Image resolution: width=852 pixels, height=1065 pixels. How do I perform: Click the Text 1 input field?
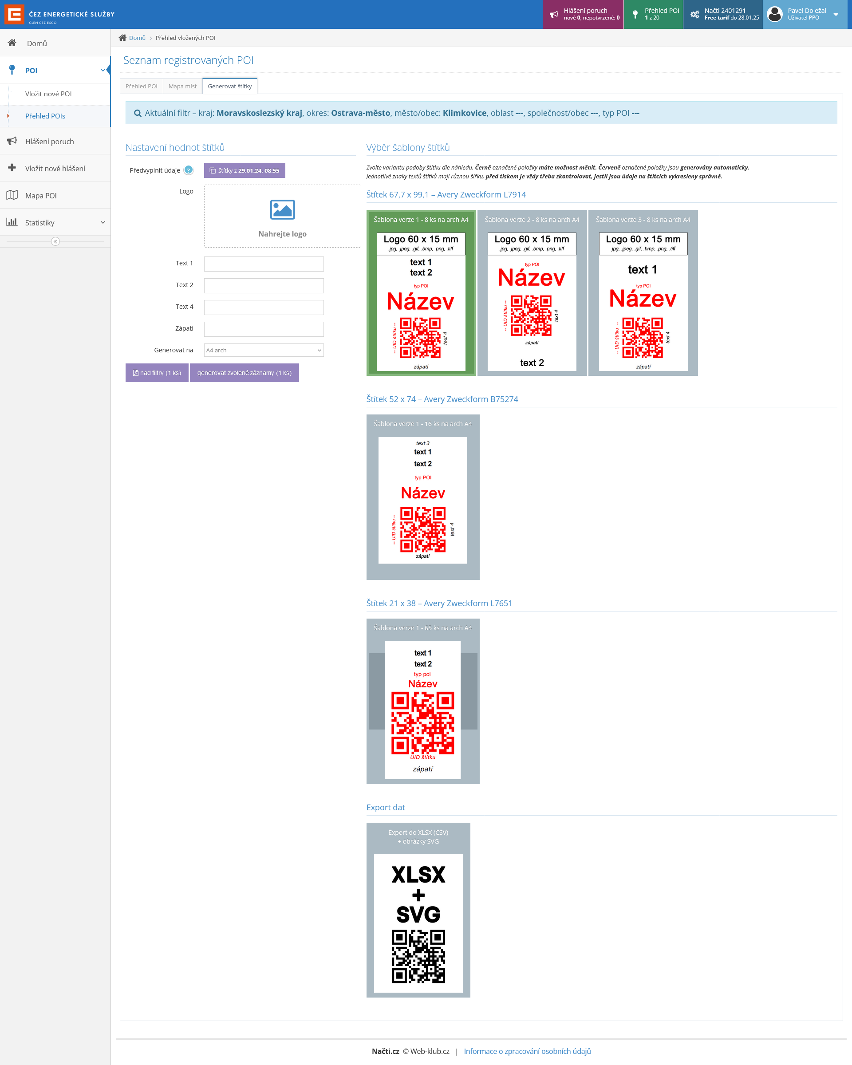click(264, 264)
